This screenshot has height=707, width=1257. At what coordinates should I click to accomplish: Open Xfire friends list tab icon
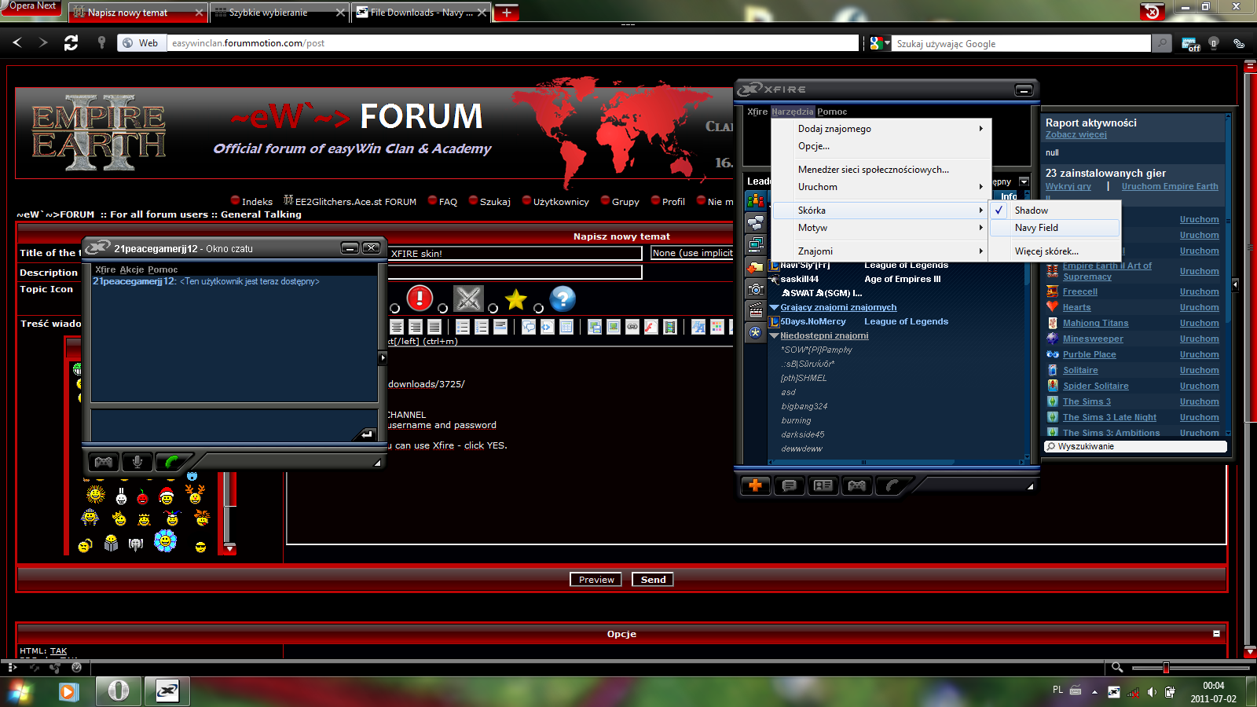tap(756, 201)
